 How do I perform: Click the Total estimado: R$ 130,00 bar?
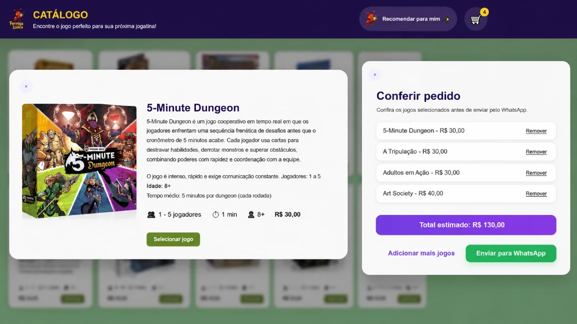tap(466, 225)
